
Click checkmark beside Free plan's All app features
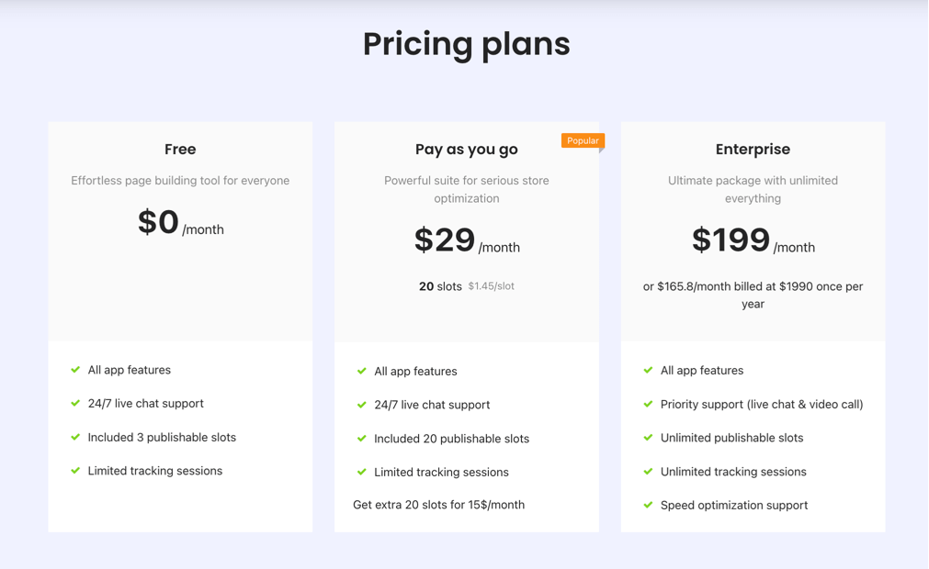pyautogui.click(x=75, y=370)
